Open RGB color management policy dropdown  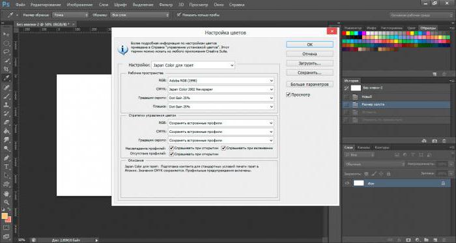tap(221, 123)
